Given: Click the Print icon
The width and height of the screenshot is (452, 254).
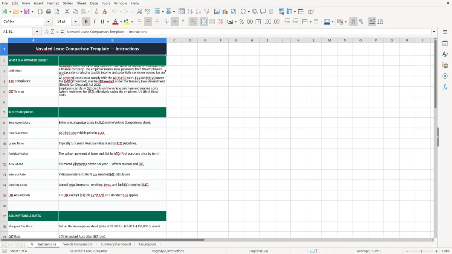Looking at the screenshot, I should tap(49, 12).
